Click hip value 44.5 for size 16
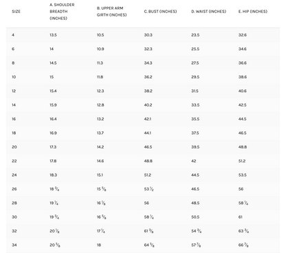Viewport: 286px width, 253px height. tap(243, 119)
